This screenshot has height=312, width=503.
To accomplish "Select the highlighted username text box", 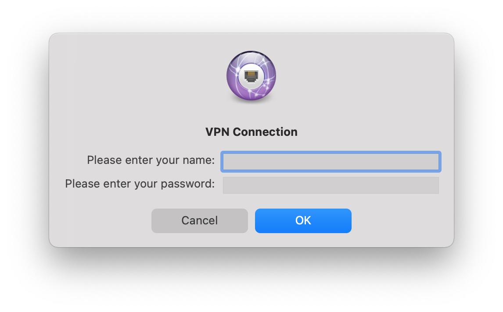I will [x=331, y=161].
